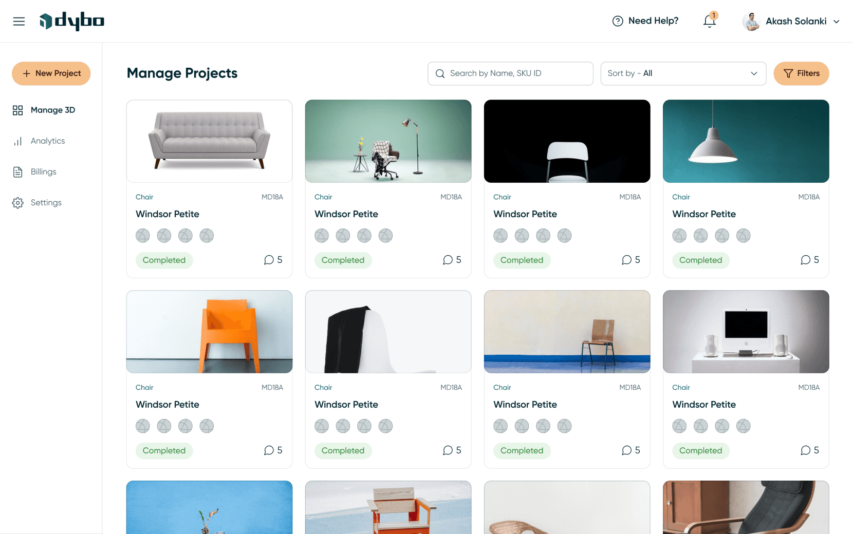The height and width of the screenshot is (534, 853).
Task: Open the Analytics page
Action: [x=39, y=141]
